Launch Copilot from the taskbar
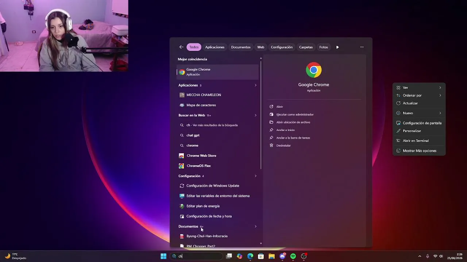The image size is (467, 262). pyautogui.click(x=239, y=256)
